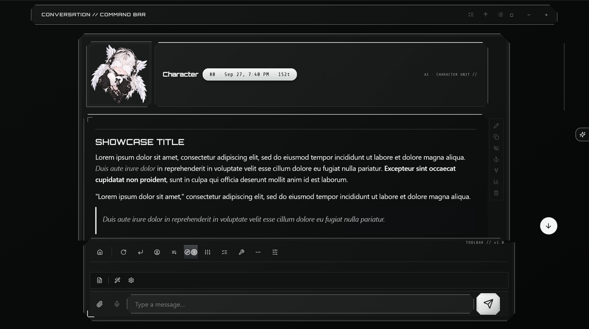Click the anchor icon on message
The width and height of the screenshot is (589, 329).
[x=496, y=159]
